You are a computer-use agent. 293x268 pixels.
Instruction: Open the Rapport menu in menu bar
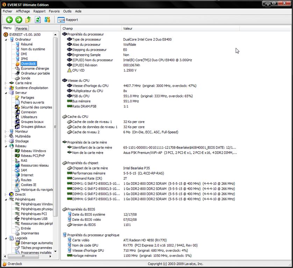point(39,11)
